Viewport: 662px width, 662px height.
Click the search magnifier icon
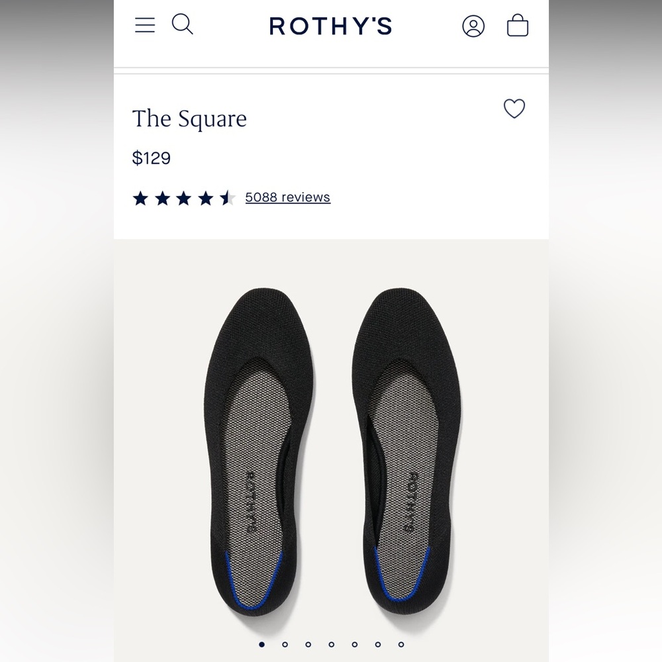pos(182,24)
